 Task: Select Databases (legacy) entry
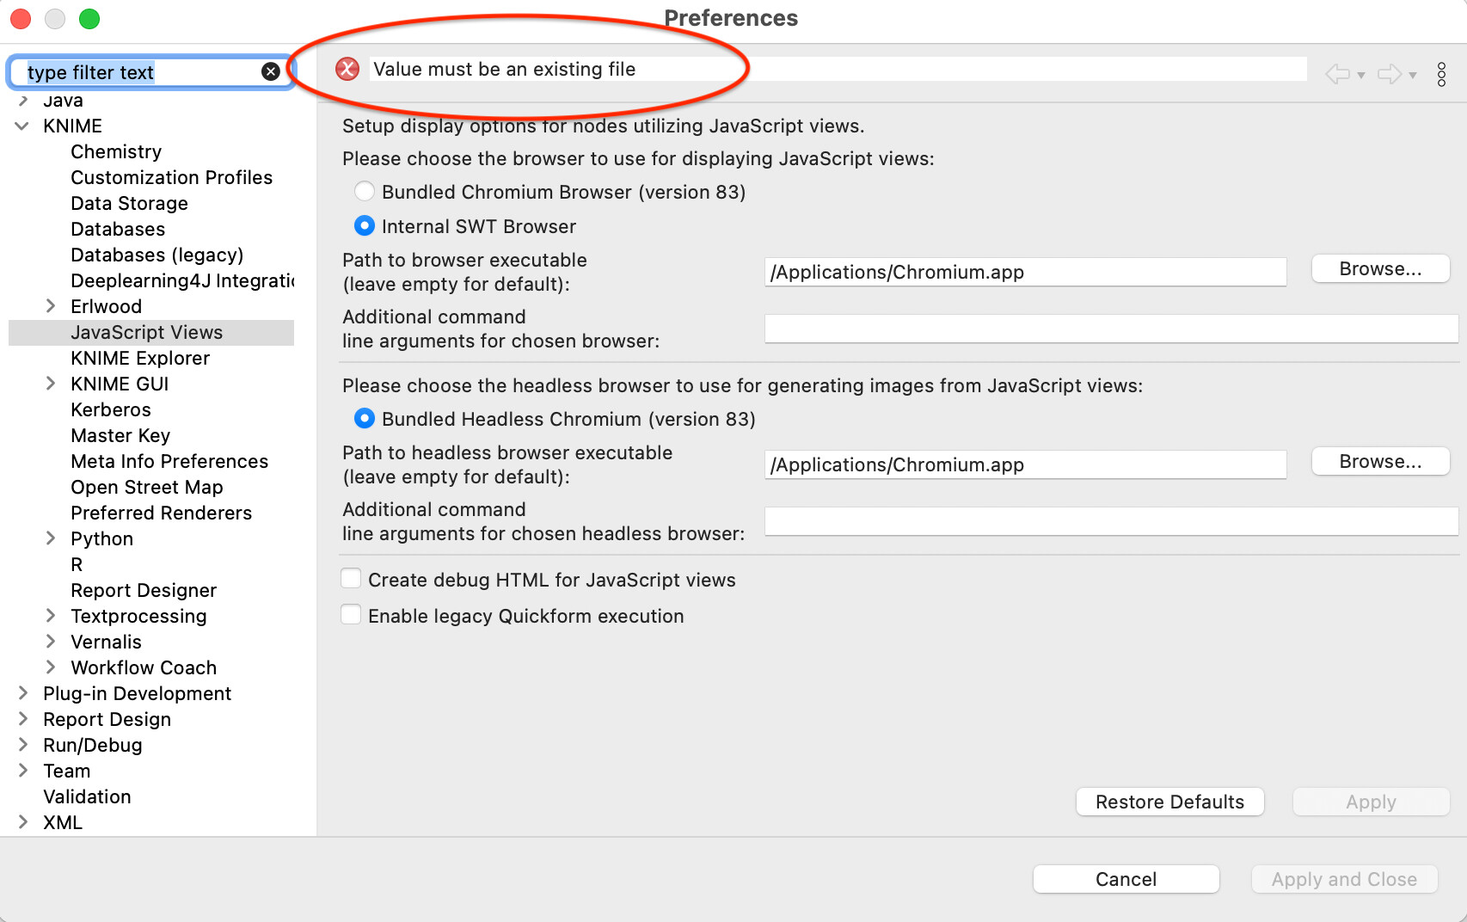click(x=157, y=255)
